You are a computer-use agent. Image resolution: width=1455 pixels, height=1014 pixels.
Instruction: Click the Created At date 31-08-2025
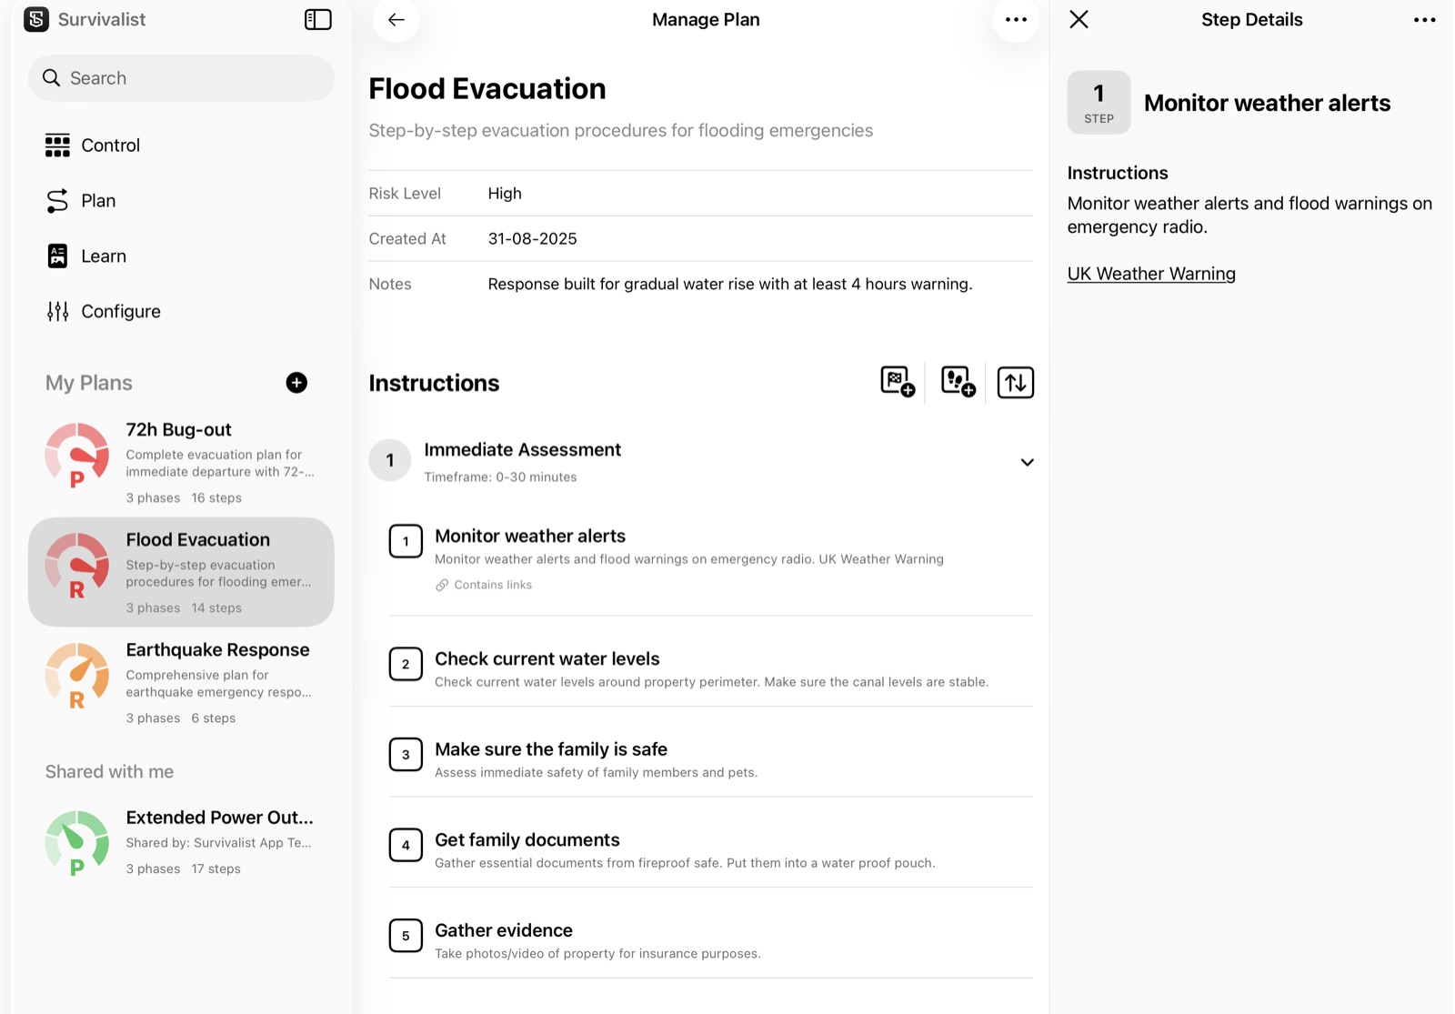tap(532, 239)
